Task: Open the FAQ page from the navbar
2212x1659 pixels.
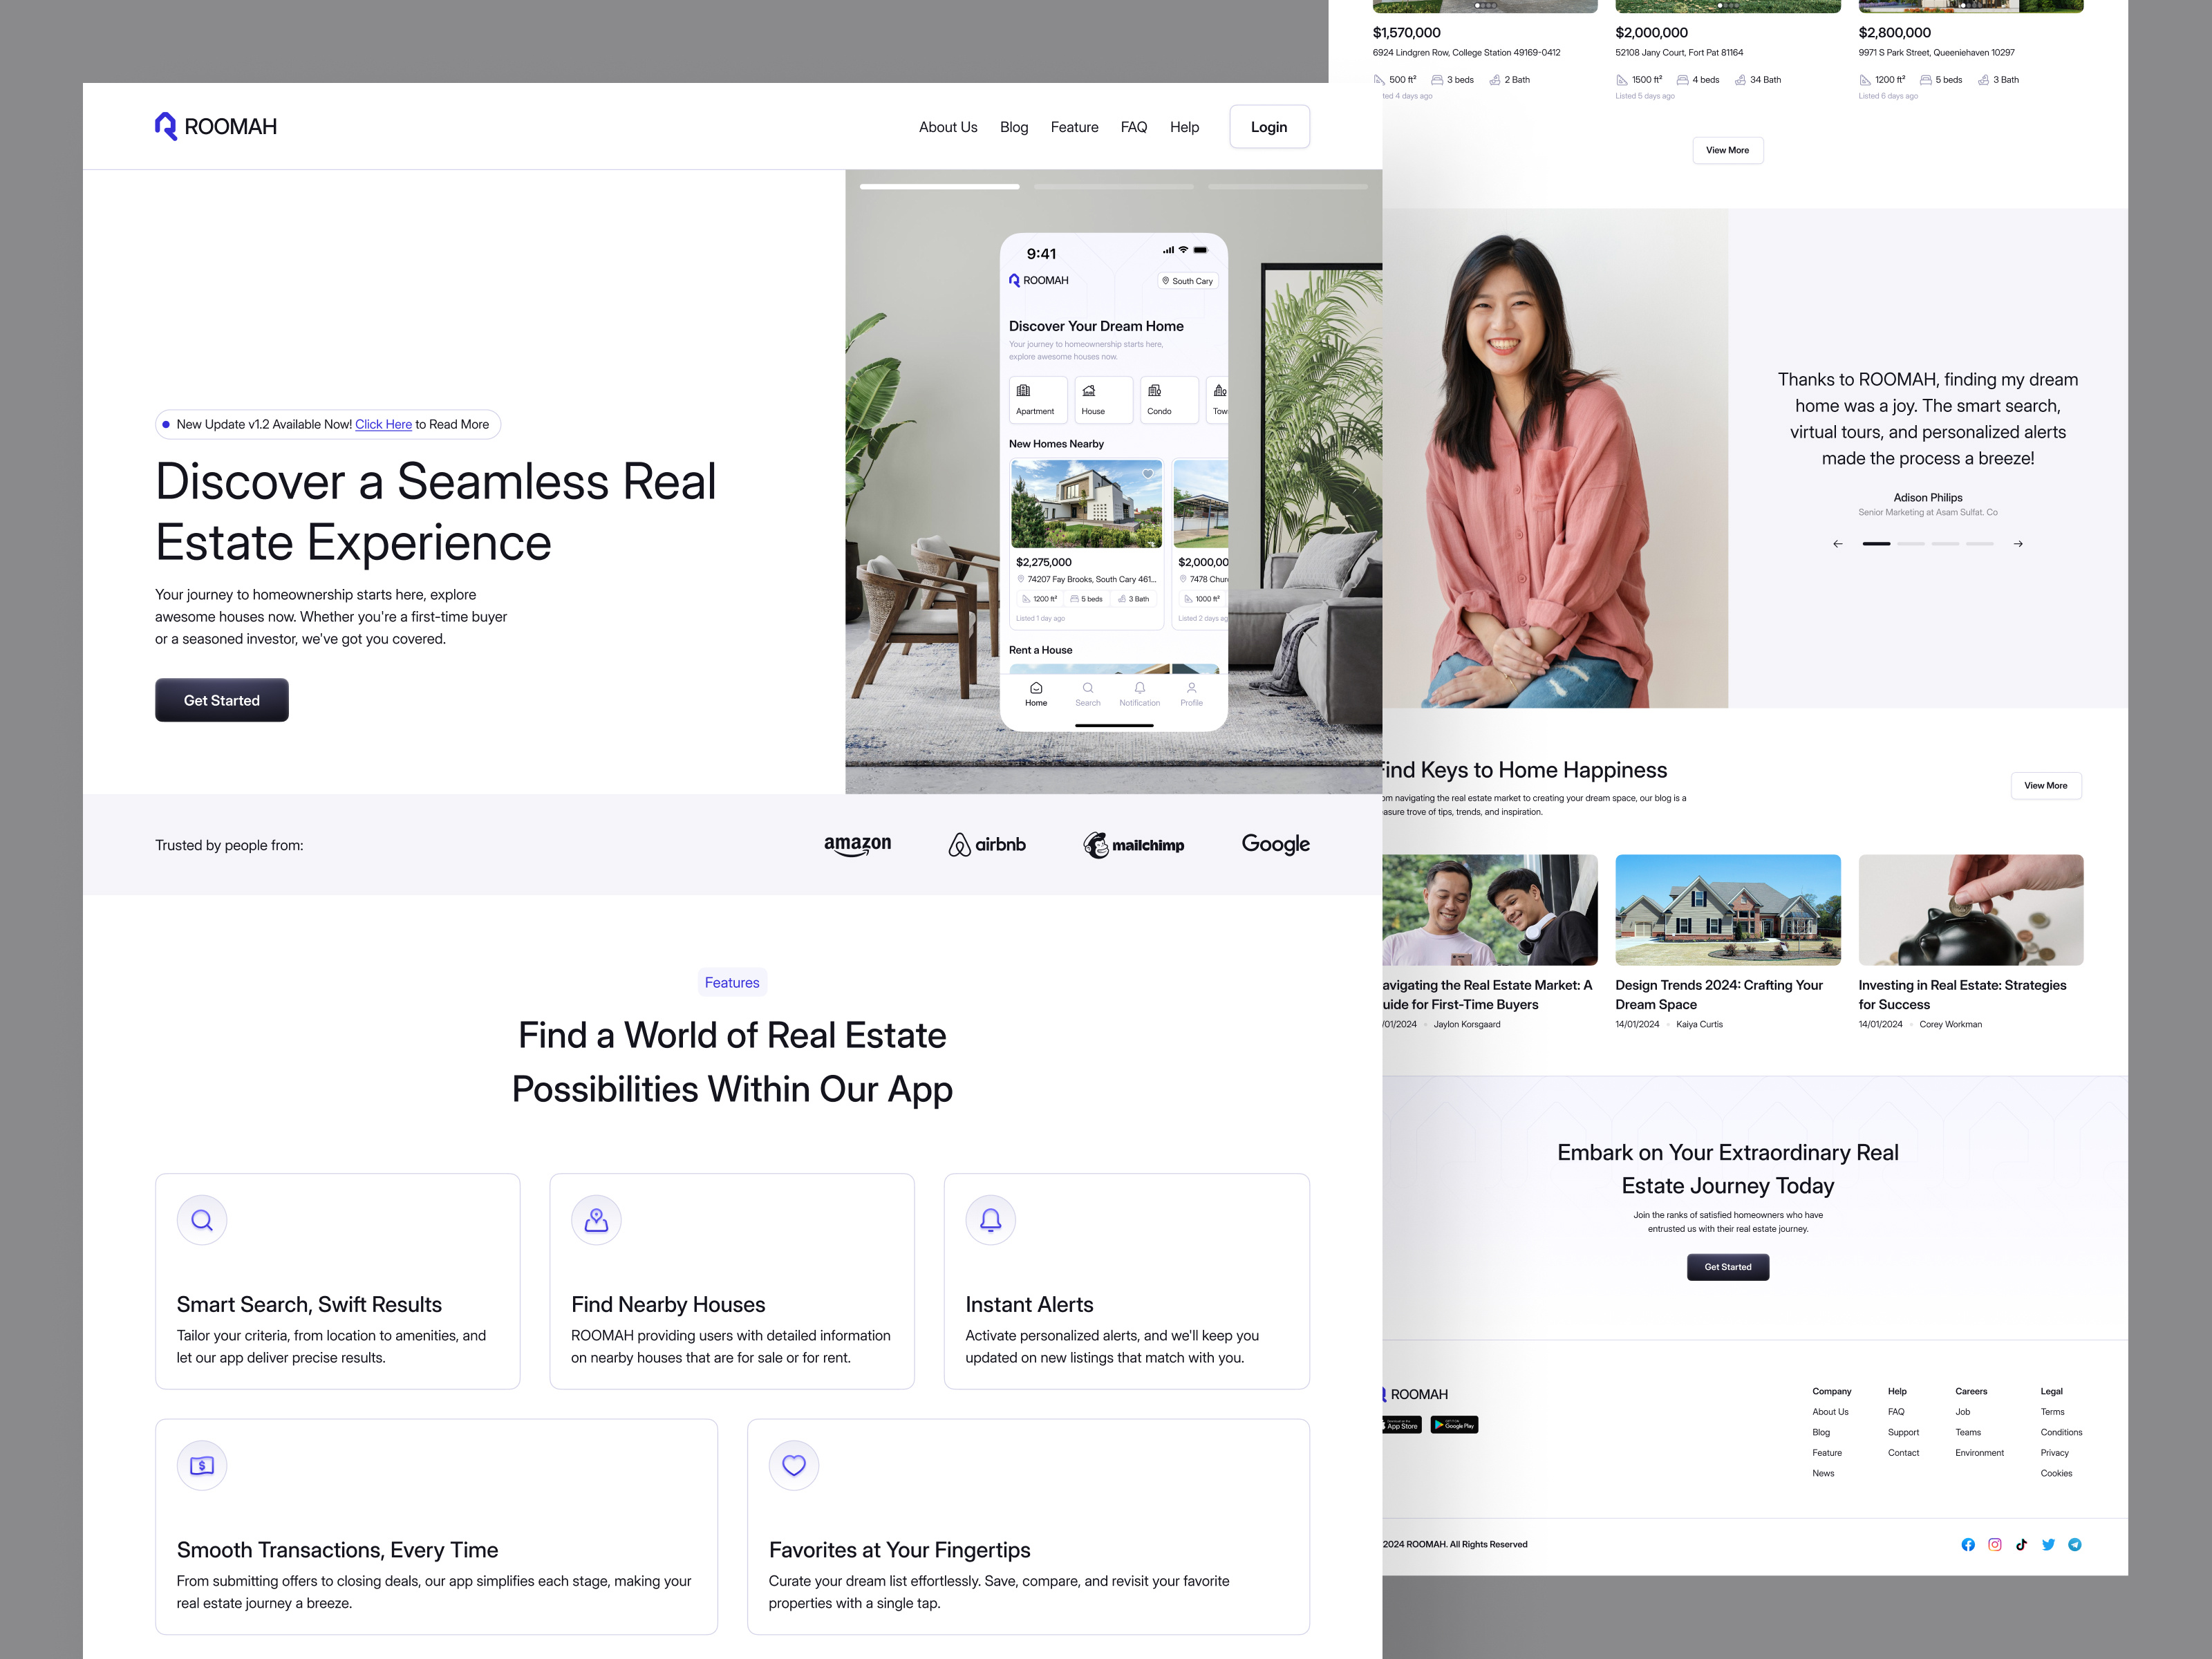Action: click(1133, 126)
